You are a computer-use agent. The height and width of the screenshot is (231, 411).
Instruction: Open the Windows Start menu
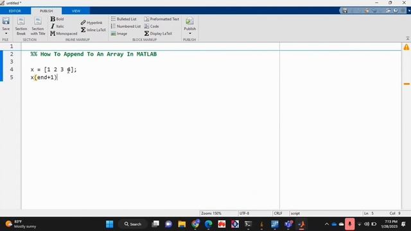click(110, 224)
